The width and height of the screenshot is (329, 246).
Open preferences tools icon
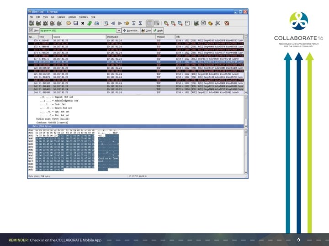pyautogui.click(x=218, y=23)
